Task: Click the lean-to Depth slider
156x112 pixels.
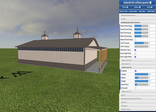Action: pos(141,78)
